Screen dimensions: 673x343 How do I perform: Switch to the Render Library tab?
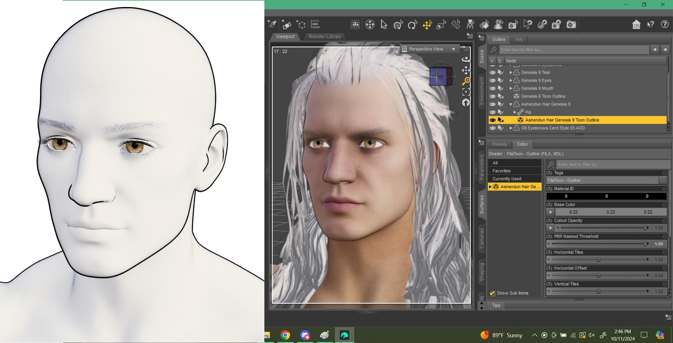point(324,37)
